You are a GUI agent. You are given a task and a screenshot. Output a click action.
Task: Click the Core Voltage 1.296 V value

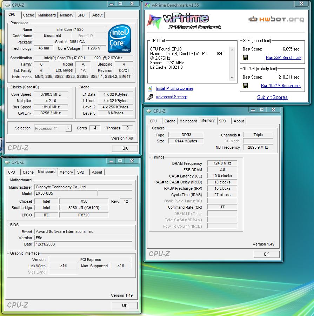coord(94,48)
